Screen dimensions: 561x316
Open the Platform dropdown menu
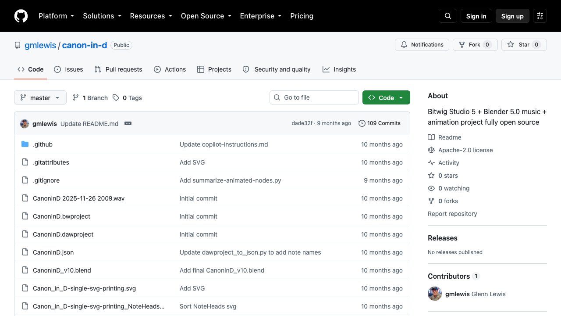(x=56, y=16)
